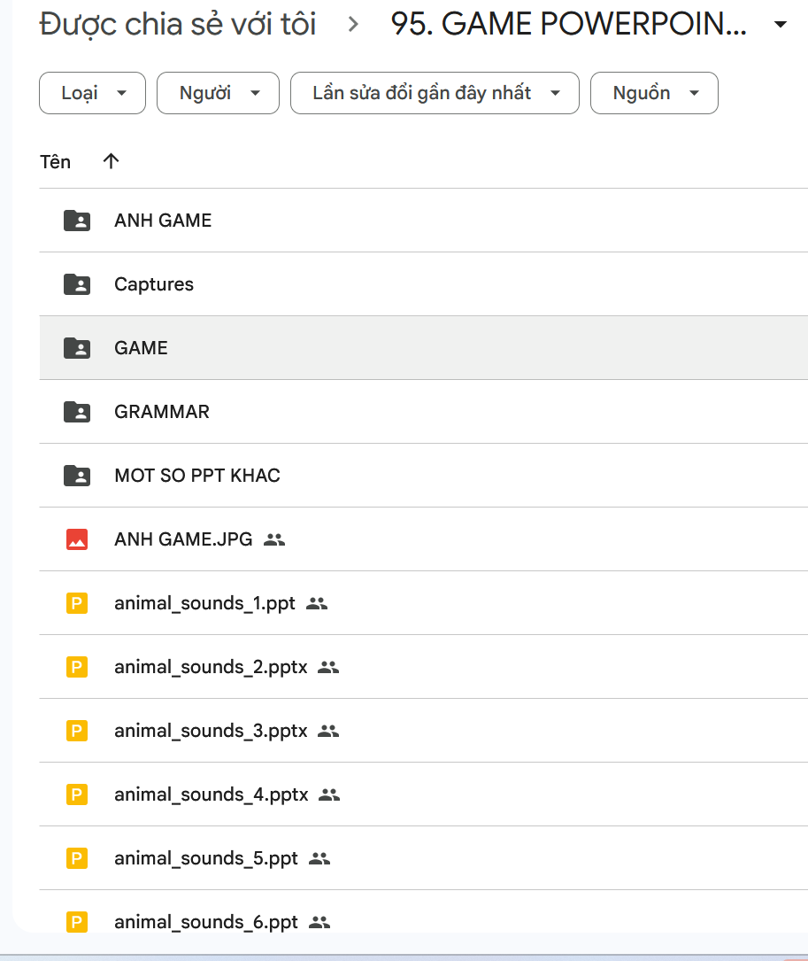The width and height of the screenshot is (808, 961).
Task: Click the ANH GAME shared folder icon
Action: [77, 221]
